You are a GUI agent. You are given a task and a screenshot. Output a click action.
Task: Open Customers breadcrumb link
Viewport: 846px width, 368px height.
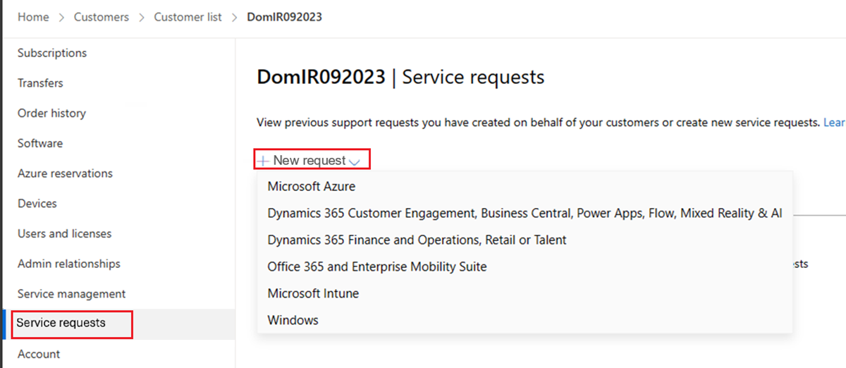pyautogui.click(x=102, y=17)
